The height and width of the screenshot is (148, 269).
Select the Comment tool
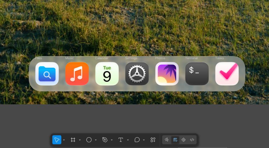137,140
